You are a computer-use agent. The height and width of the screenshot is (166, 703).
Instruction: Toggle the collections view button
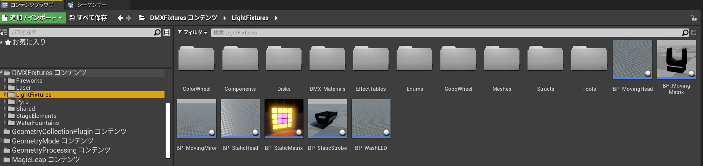tap(167, 32)
